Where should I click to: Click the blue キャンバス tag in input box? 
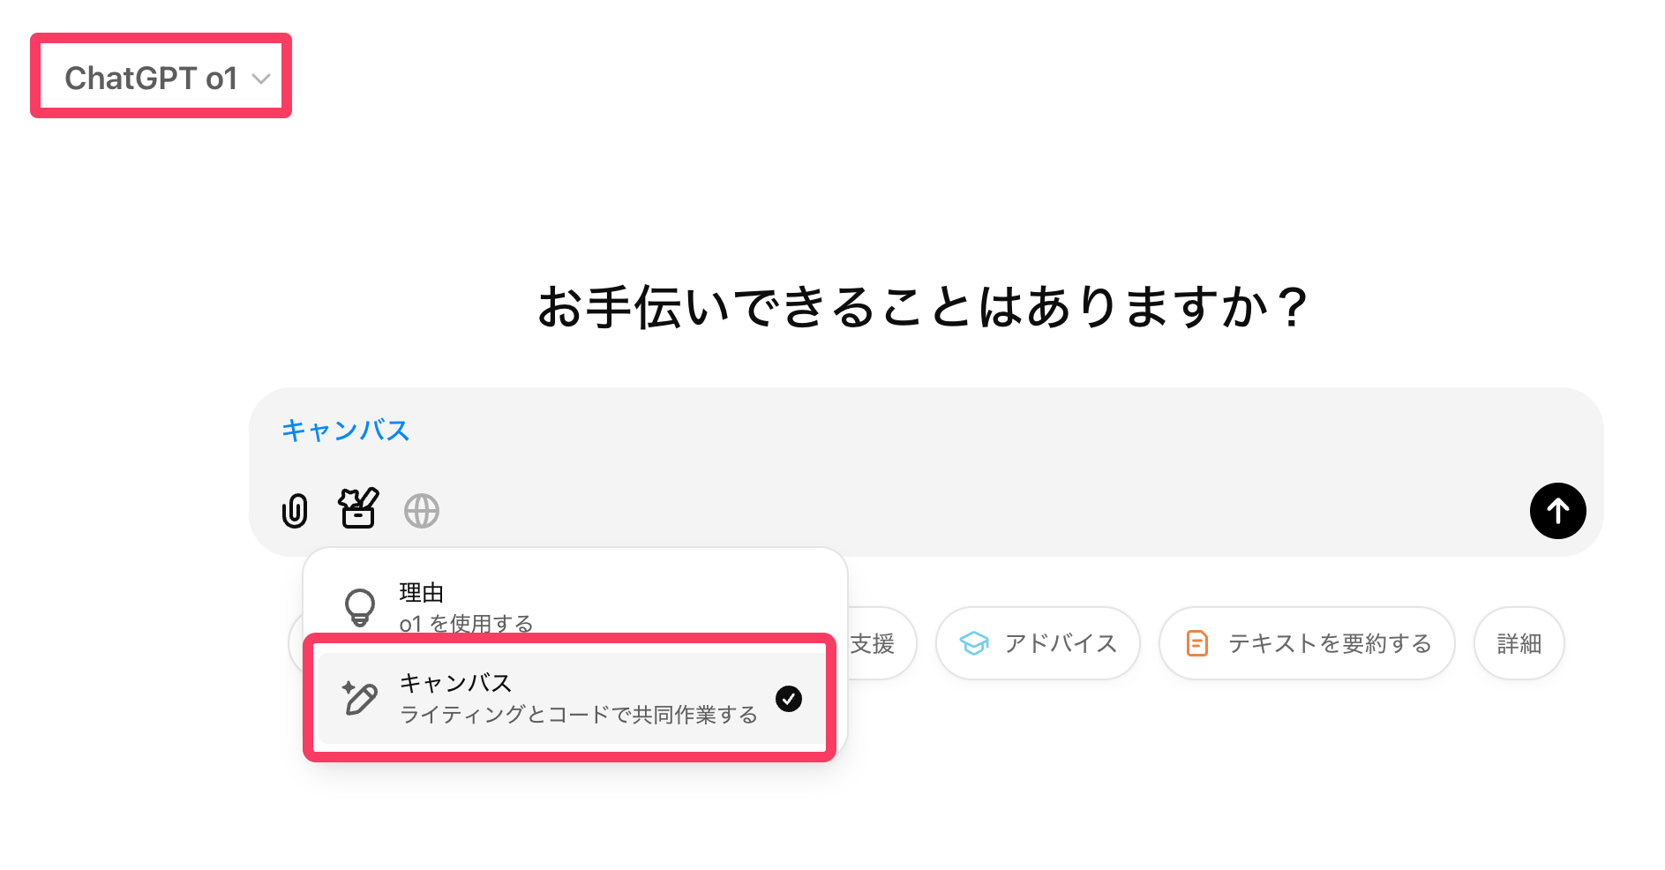[x=345, y=430]
